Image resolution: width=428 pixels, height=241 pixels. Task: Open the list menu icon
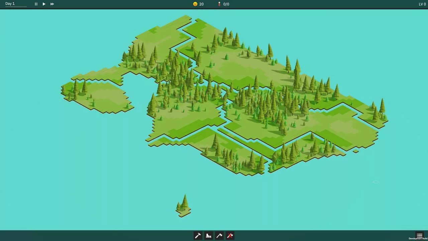(419, 235)
